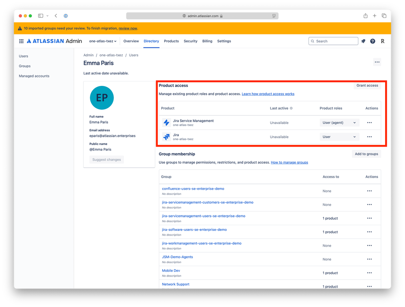Click the Grant access button
Viewport: 405px width, 307px height.
(367, 85)
